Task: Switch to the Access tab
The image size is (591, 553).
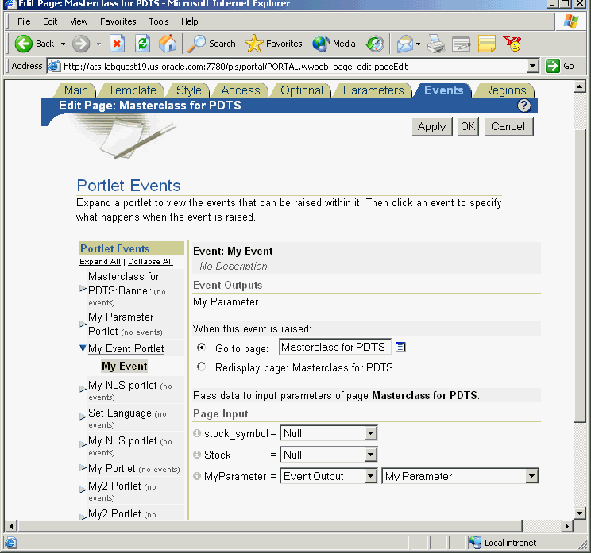Action: (241, 90)
